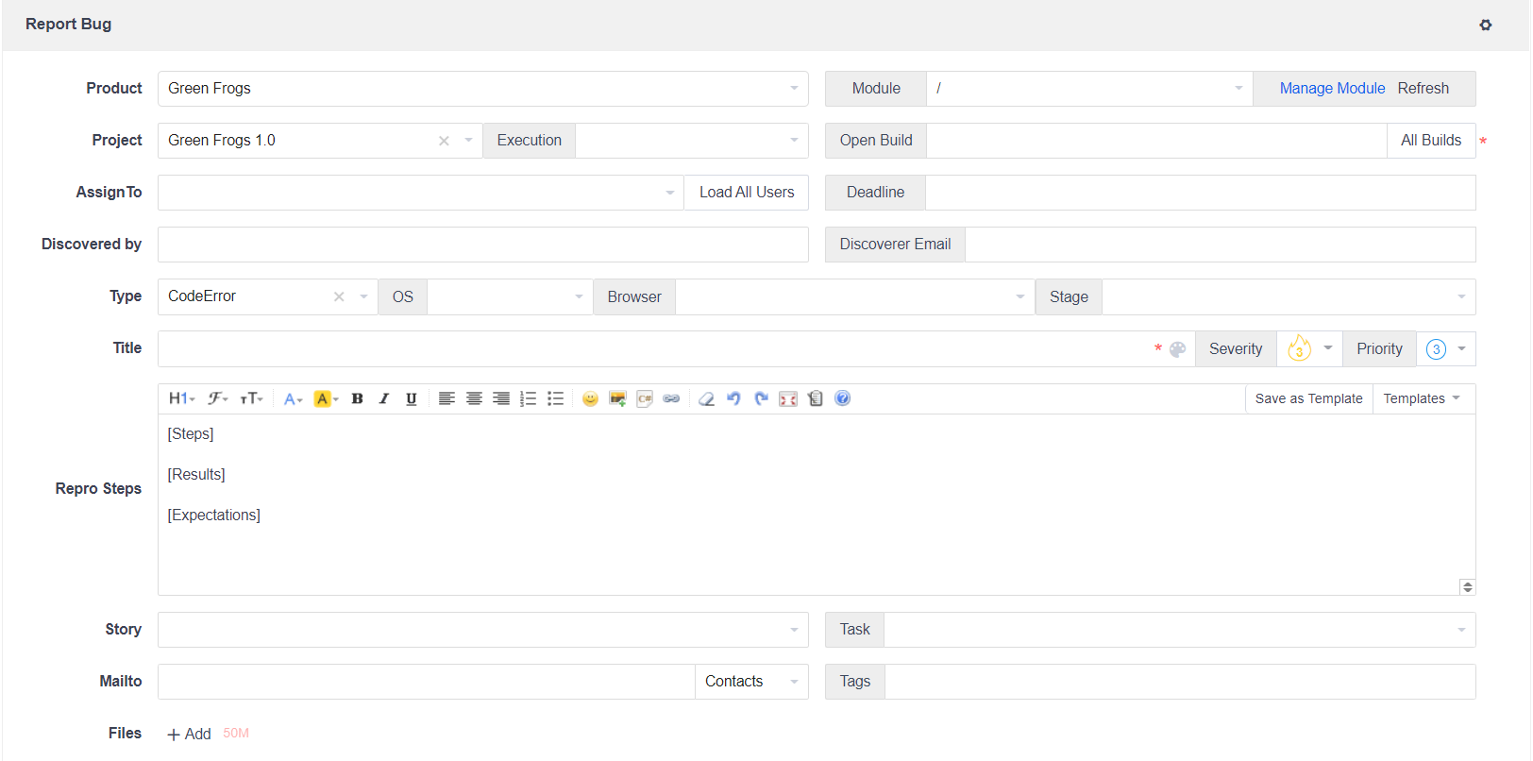This screenshot has height=761, width=1533.
Task: Open the title color palette picker
Action: 1177,349
